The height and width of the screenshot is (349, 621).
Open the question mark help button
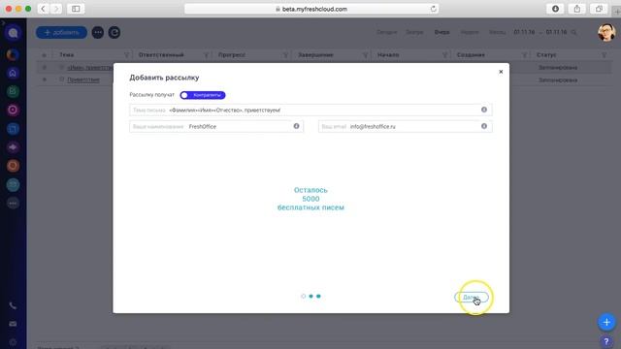click(x=606, y=341)
